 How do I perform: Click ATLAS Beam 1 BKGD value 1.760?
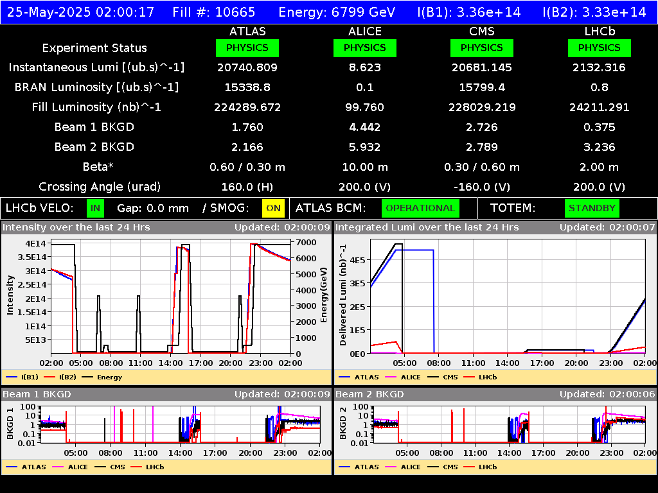[x=247, y=127]
